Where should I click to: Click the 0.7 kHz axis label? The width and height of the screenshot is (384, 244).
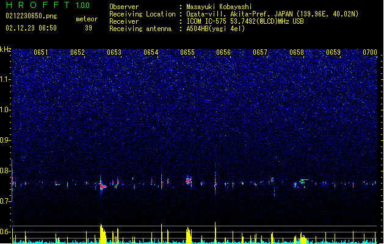click(x=5, y=201)
